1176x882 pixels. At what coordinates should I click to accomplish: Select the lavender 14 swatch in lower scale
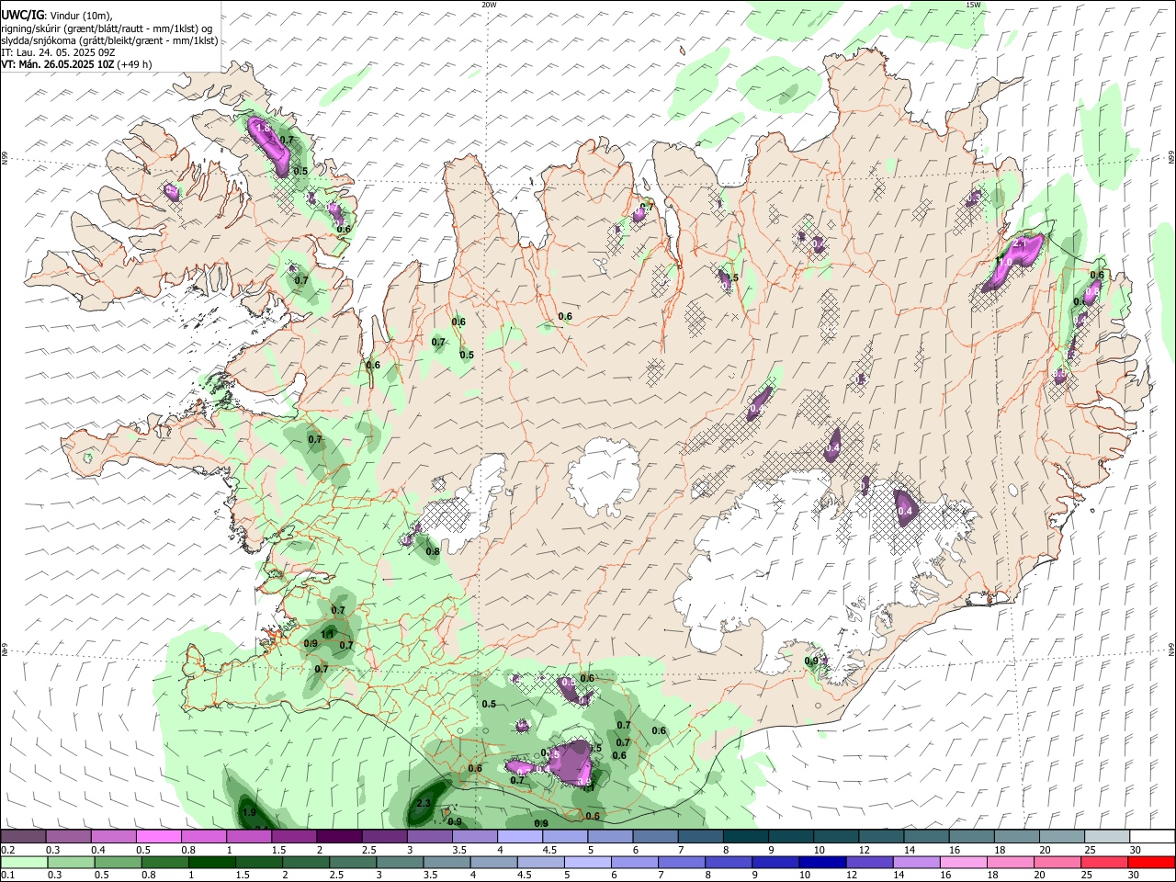click(916, 862)
